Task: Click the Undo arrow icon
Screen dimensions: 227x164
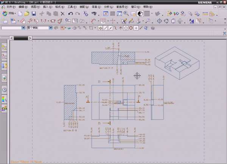Action: pyautogui.click(x=70, y=14)
